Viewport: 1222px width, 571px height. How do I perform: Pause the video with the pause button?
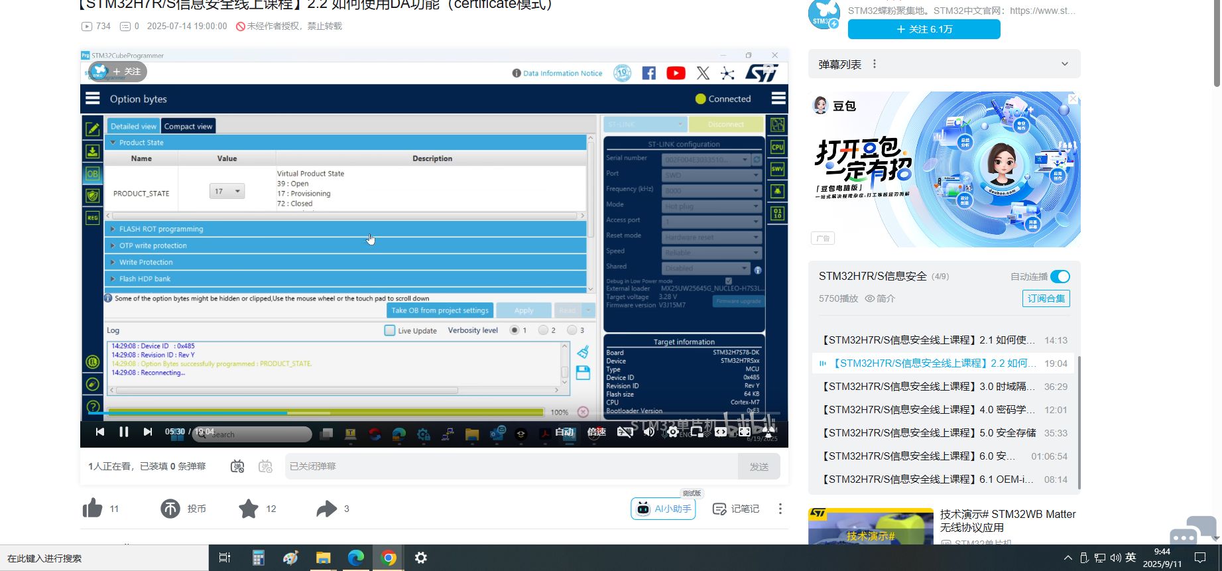pyautogui.click(x=123, y=432)
